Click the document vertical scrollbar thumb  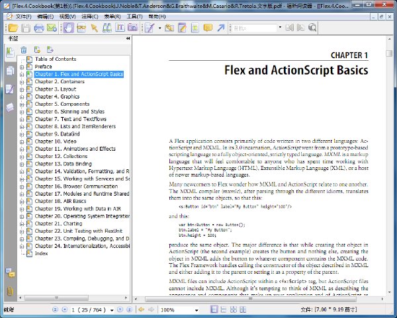pyautogui.click(x=389, y=54)
